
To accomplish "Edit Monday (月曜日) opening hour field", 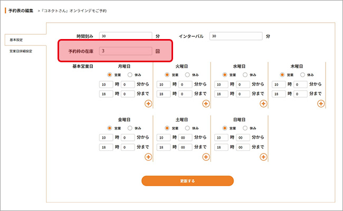I will (x=104, y=84).
